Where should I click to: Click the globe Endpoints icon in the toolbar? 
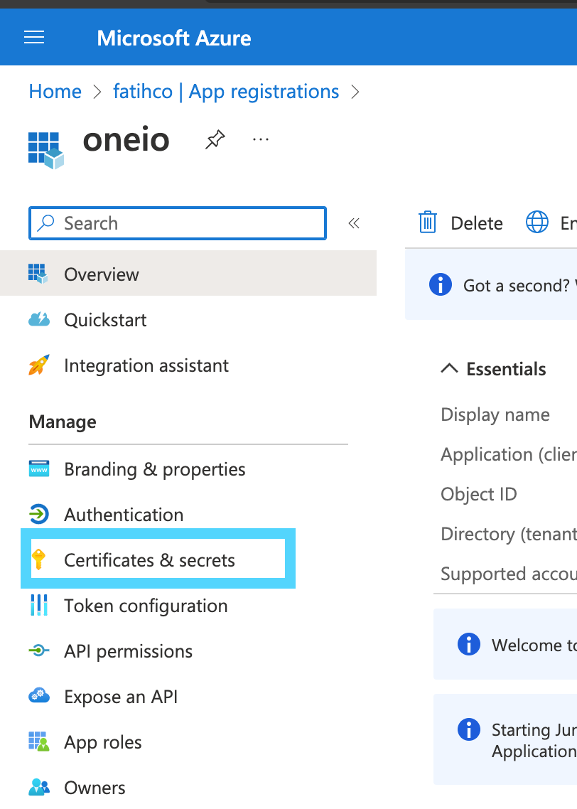536,223
